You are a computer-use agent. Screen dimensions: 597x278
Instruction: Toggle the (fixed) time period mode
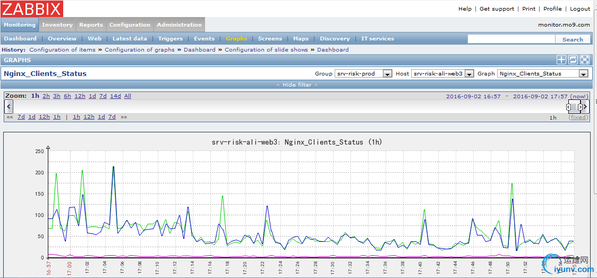[578, 117]
